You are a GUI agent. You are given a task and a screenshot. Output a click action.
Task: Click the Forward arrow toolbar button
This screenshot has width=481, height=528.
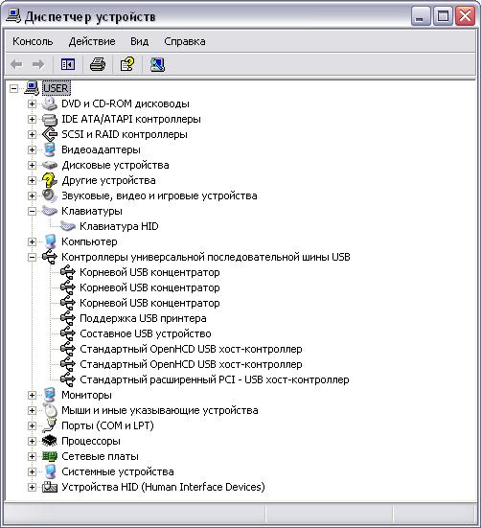pos(37,64)
